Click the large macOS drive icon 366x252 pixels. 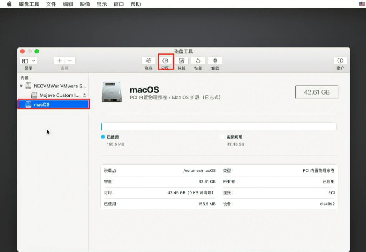[111, 92]
